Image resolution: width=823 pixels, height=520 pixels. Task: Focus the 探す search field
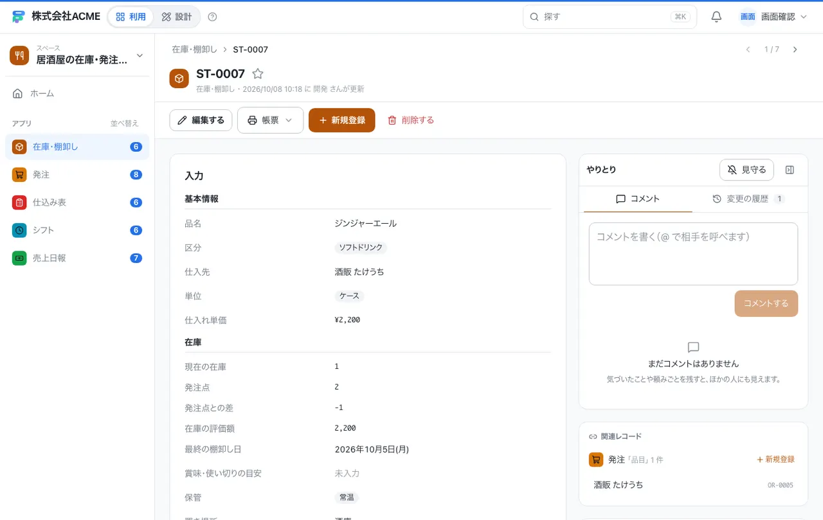[x=610, y=17]
